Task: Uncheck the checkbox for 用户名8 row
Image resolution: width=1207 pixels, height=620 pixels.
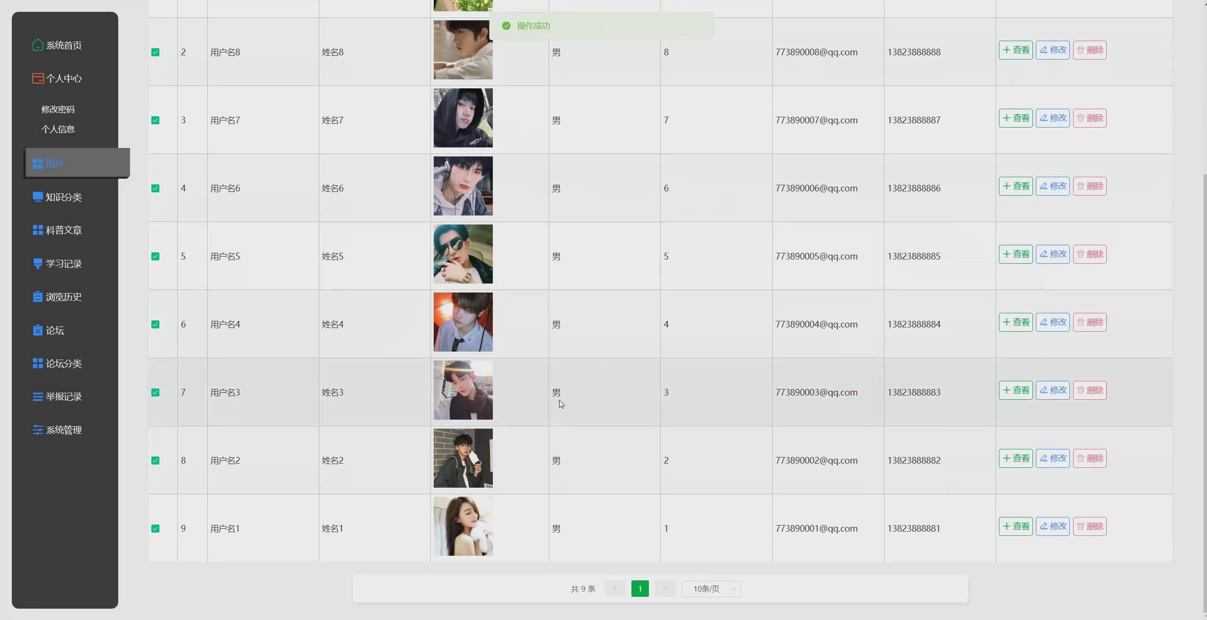Action: [x=155, y=52]
